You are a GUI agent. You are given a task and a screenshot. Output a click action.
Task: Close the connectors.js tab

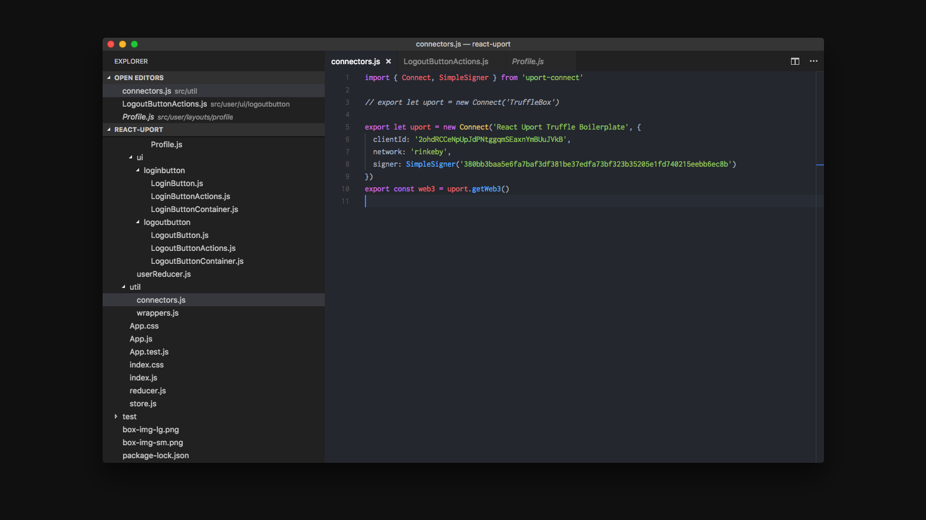(388, 61)
